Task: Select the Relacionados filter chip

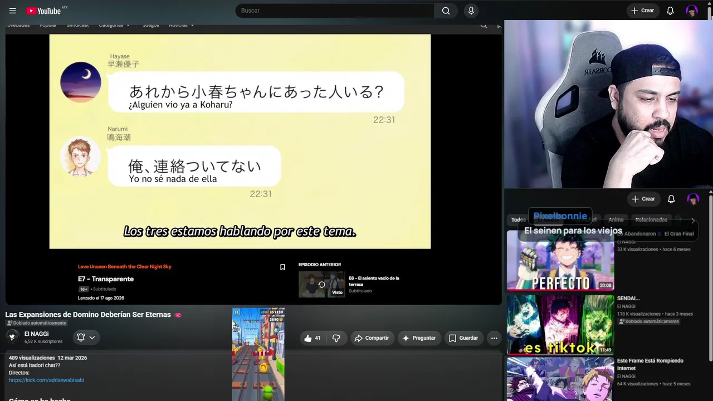Action: point(651,220)
